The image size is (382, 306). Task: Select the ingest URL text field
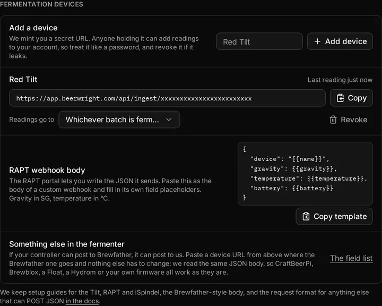click(x=167, y=98)
